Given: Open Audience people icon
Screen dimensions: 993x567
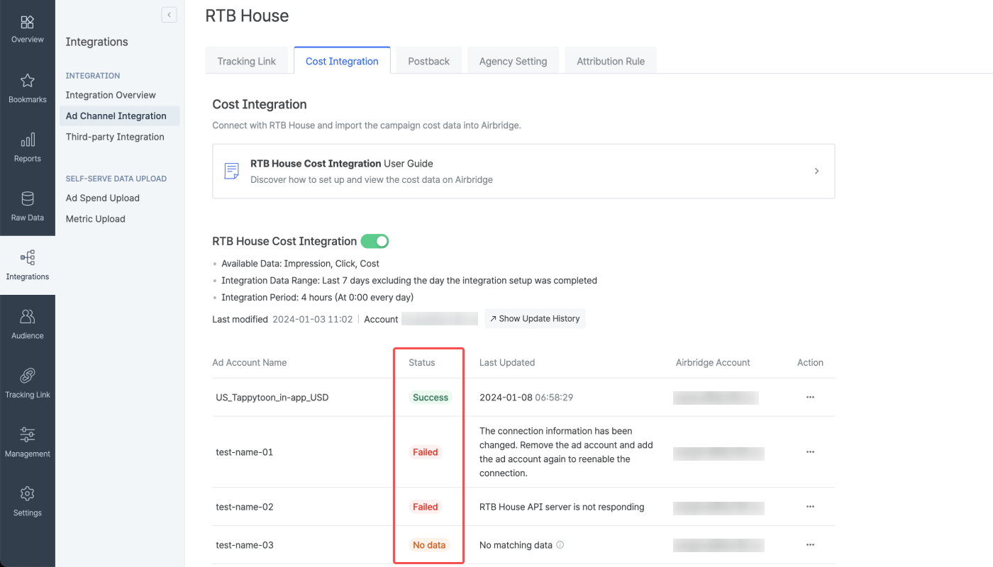Looking at the screenshot, I should coord(27,317).
